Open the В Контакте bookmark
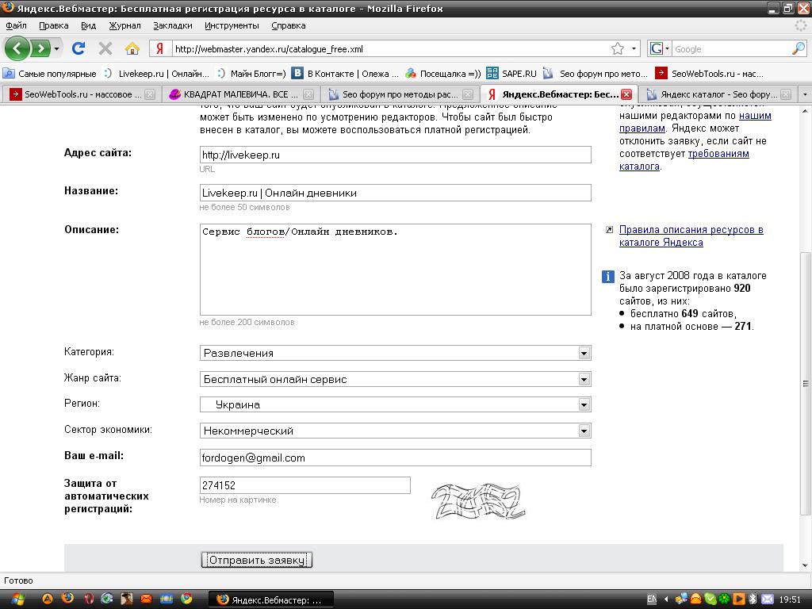Screen dimensions: 812x609 click(346, 74)
